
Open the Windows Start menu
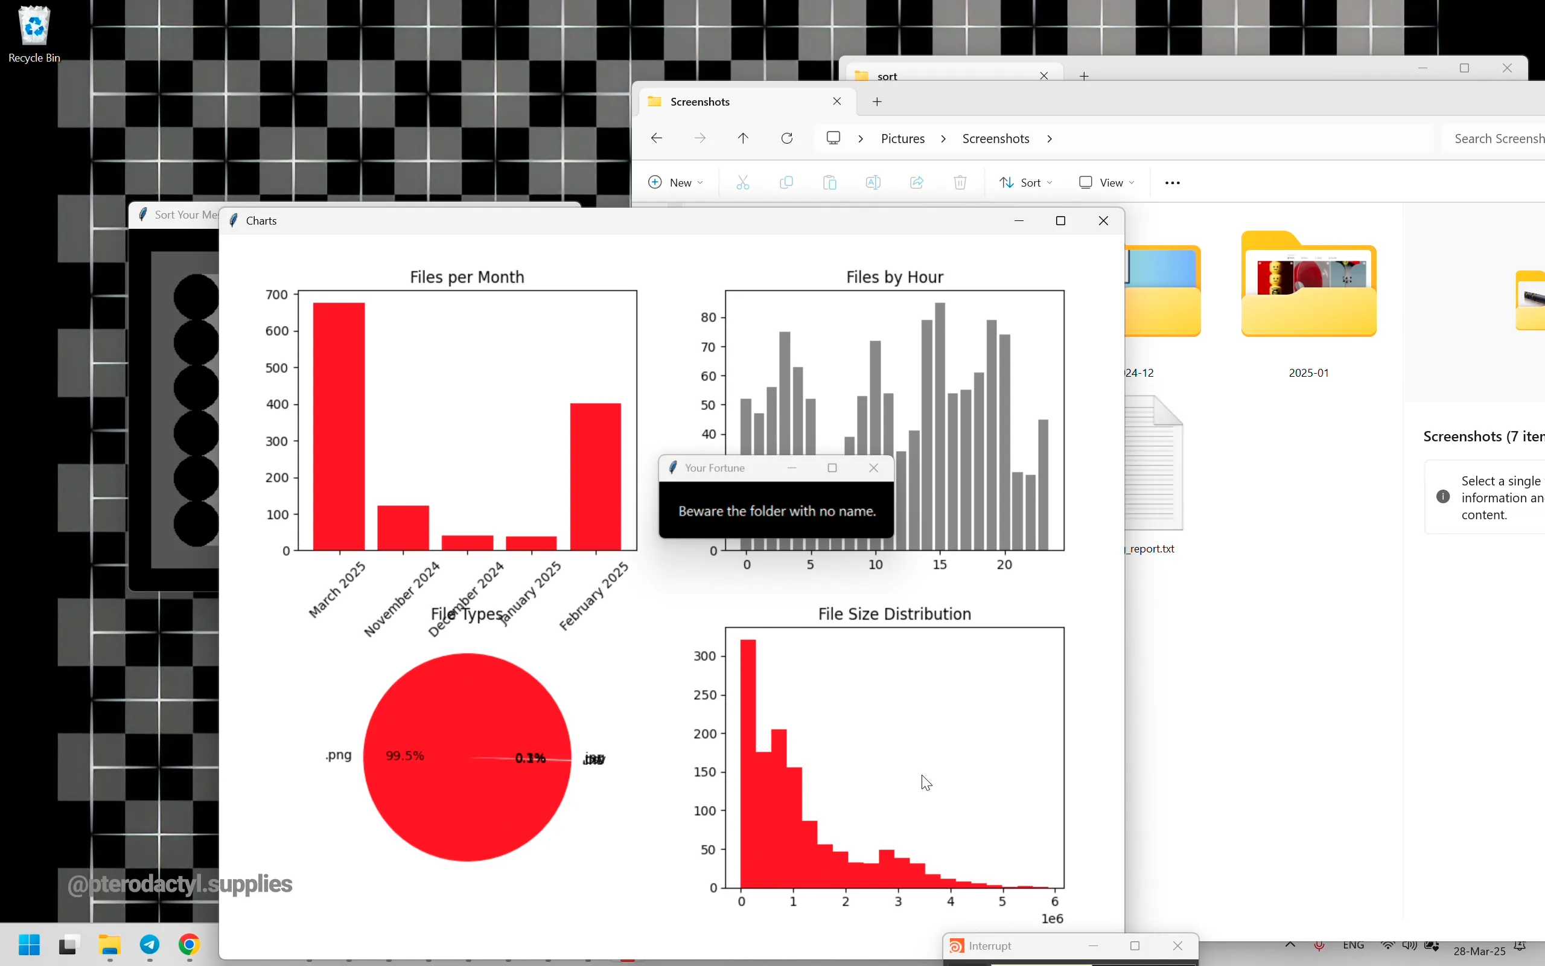click(30, 944)
